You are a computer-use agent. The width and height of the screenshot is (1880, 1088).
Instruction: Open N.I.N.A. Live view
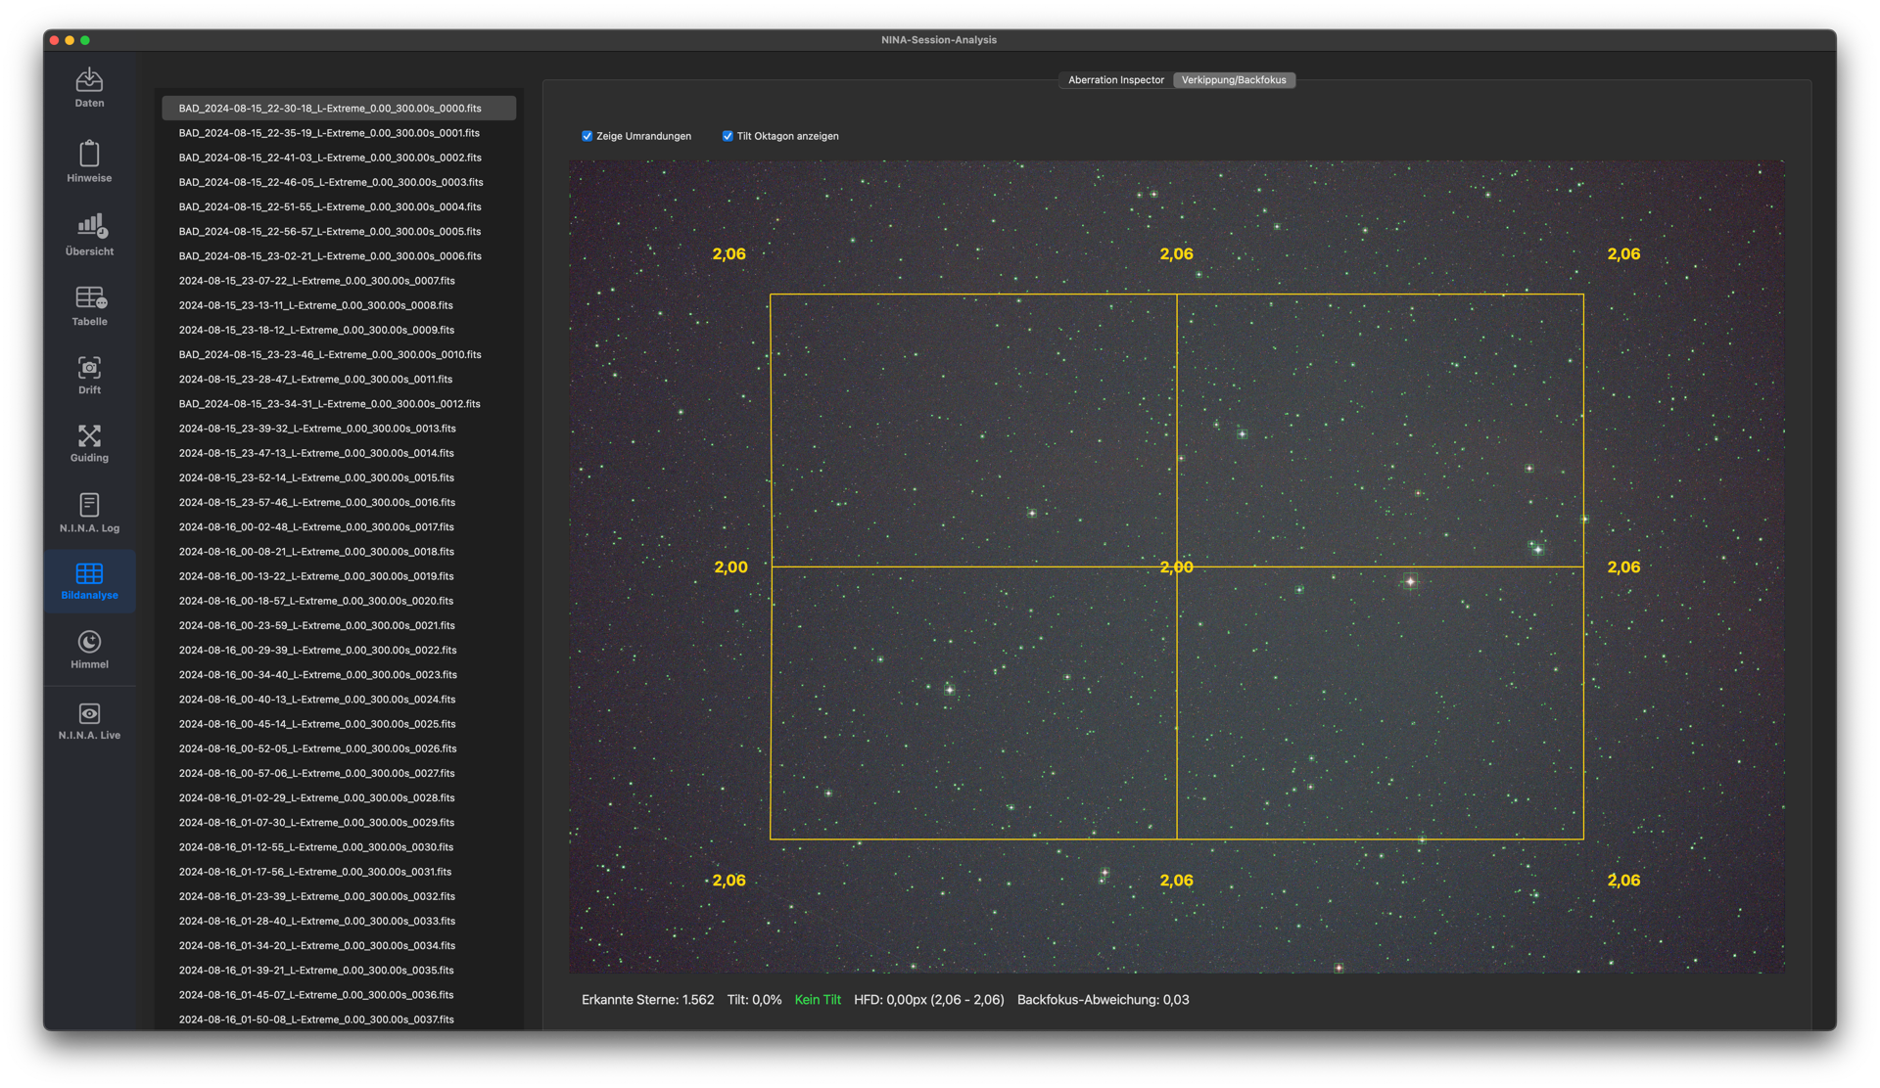pos(89,721)
